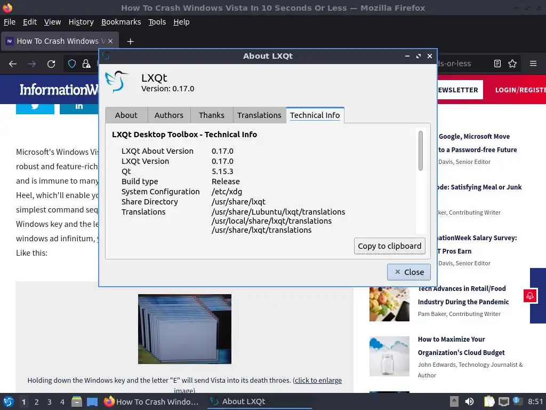Maximize the About LXQt dialog
546x410 pixels.
419,56
